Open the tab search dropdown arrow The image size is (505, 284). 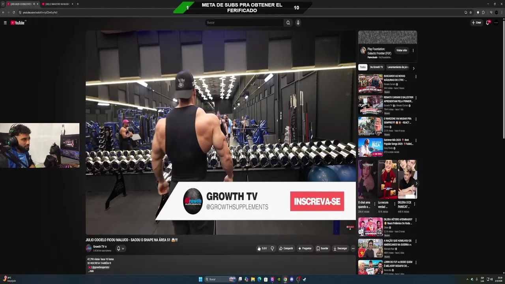[x=3, y=4]
